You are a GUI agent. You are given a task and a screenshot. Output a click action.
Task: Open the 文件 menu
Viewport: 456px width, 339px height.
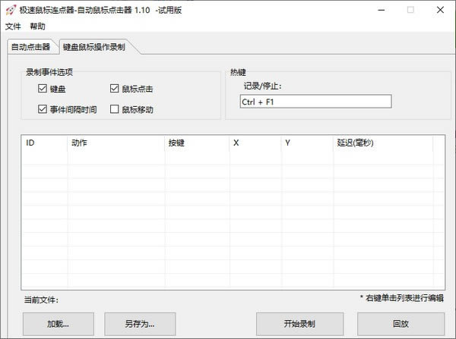coord(14,26)
